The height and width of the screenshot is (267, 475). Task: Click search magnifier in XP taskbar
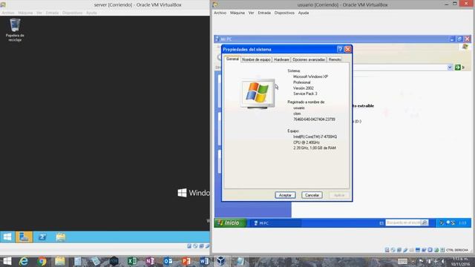click(425, 222)
